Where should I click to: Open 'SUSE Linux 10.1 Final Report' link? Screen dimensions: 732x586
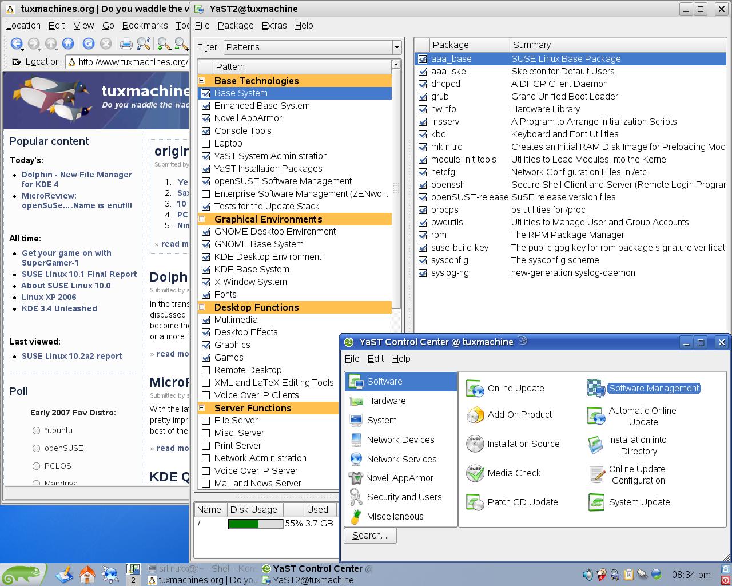point(79,274)
